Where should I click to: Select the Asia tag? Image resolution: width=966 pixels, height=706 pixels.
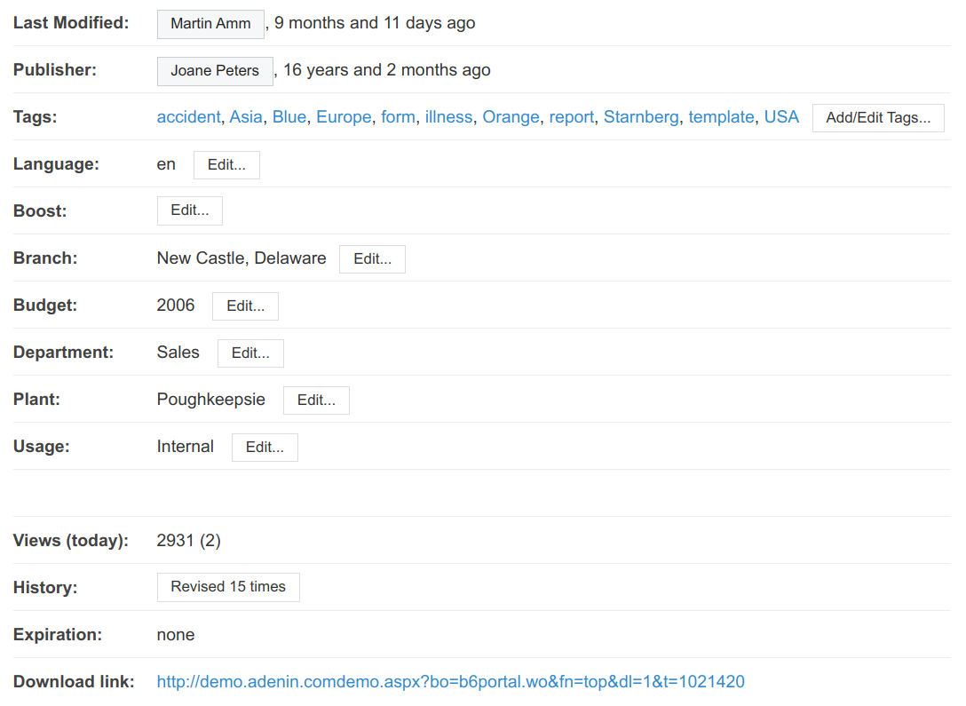tap(246, 117)
